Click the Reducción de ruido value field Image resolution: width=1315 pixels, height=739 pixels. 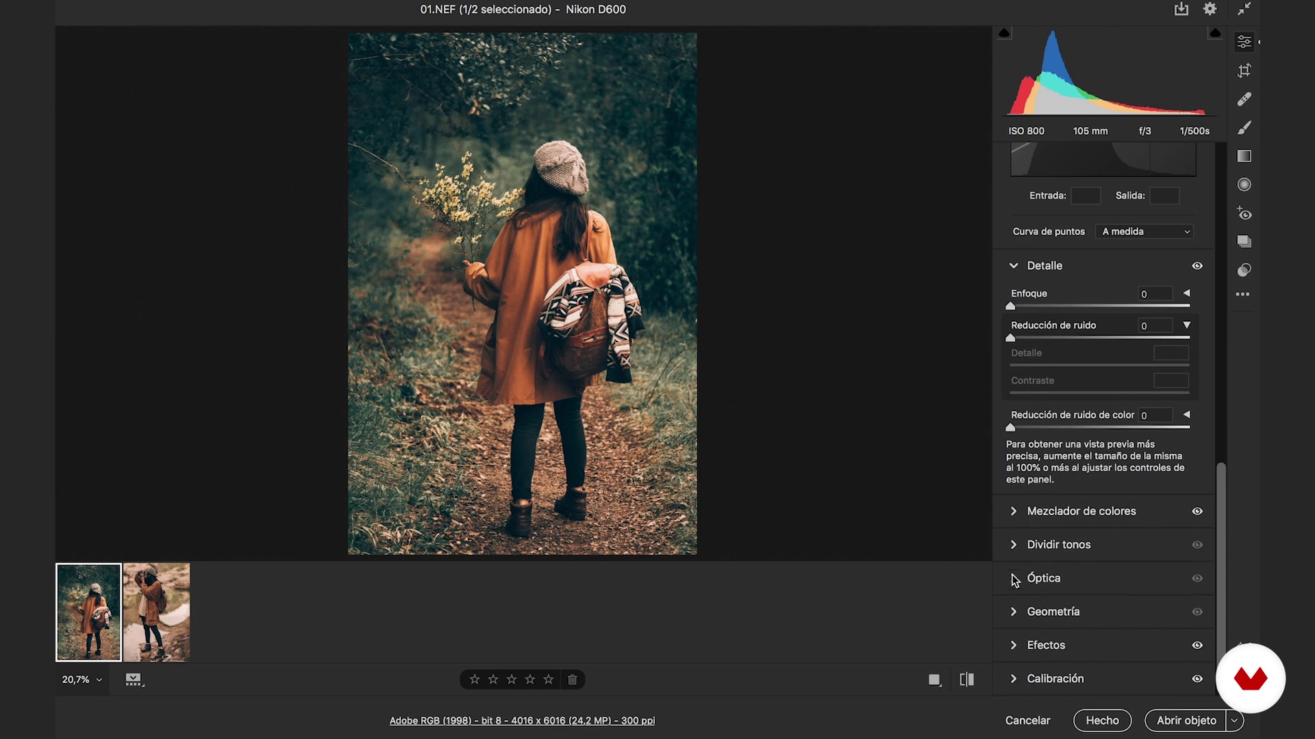point(1155,326)
